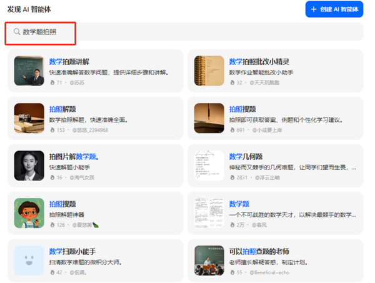
Task: Click the blackboard teacher thumbnail of 数学拍题讲解
Action: click(29, 71)
